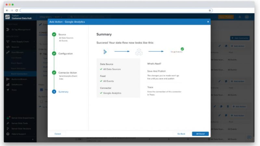Click the Tealium logo icon
This screenshot has width=260, height=146.
click(7, 17)
